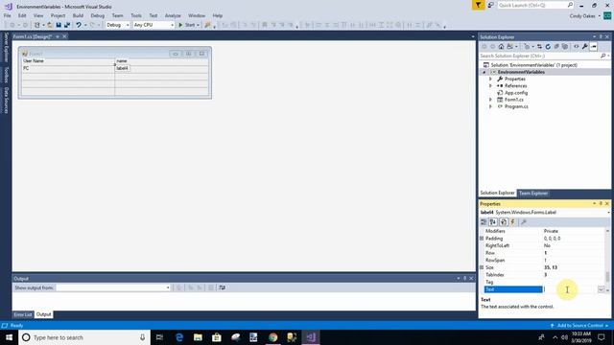Click the Property Pages wrench in Properties panel
The image size is (614, 345).
click(524, 222)
